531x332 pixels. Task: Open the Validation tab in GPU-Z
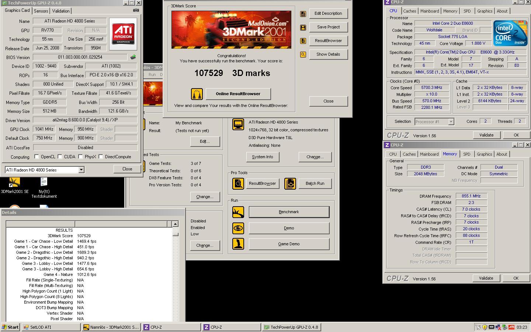(61, 11)
